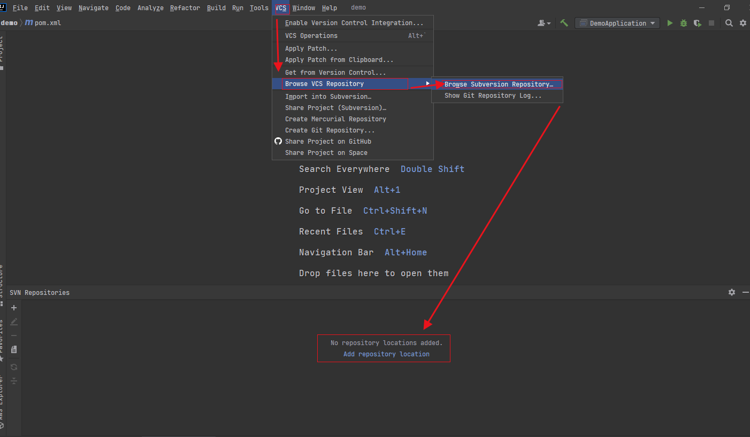Open the Edit menu
The image size is (750, 437).
click(x=41, y=7)
